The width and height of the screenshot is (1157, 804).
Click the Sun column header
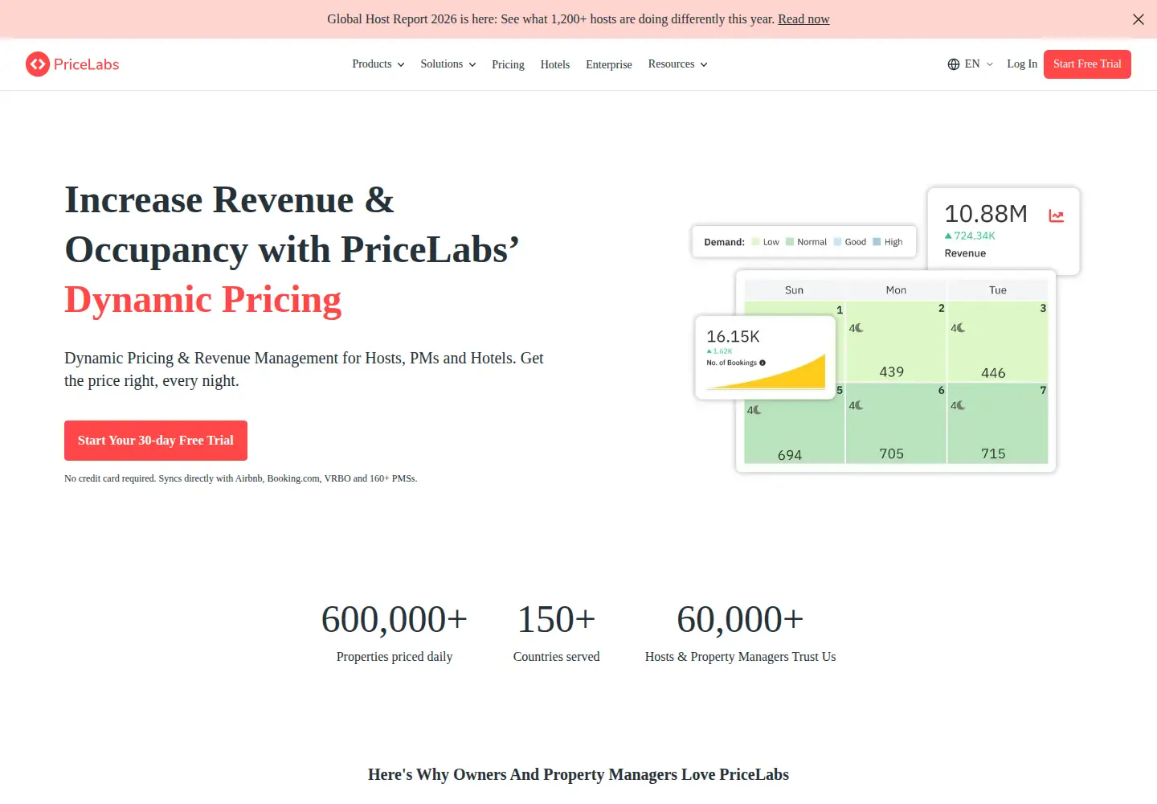click(794, 290)
